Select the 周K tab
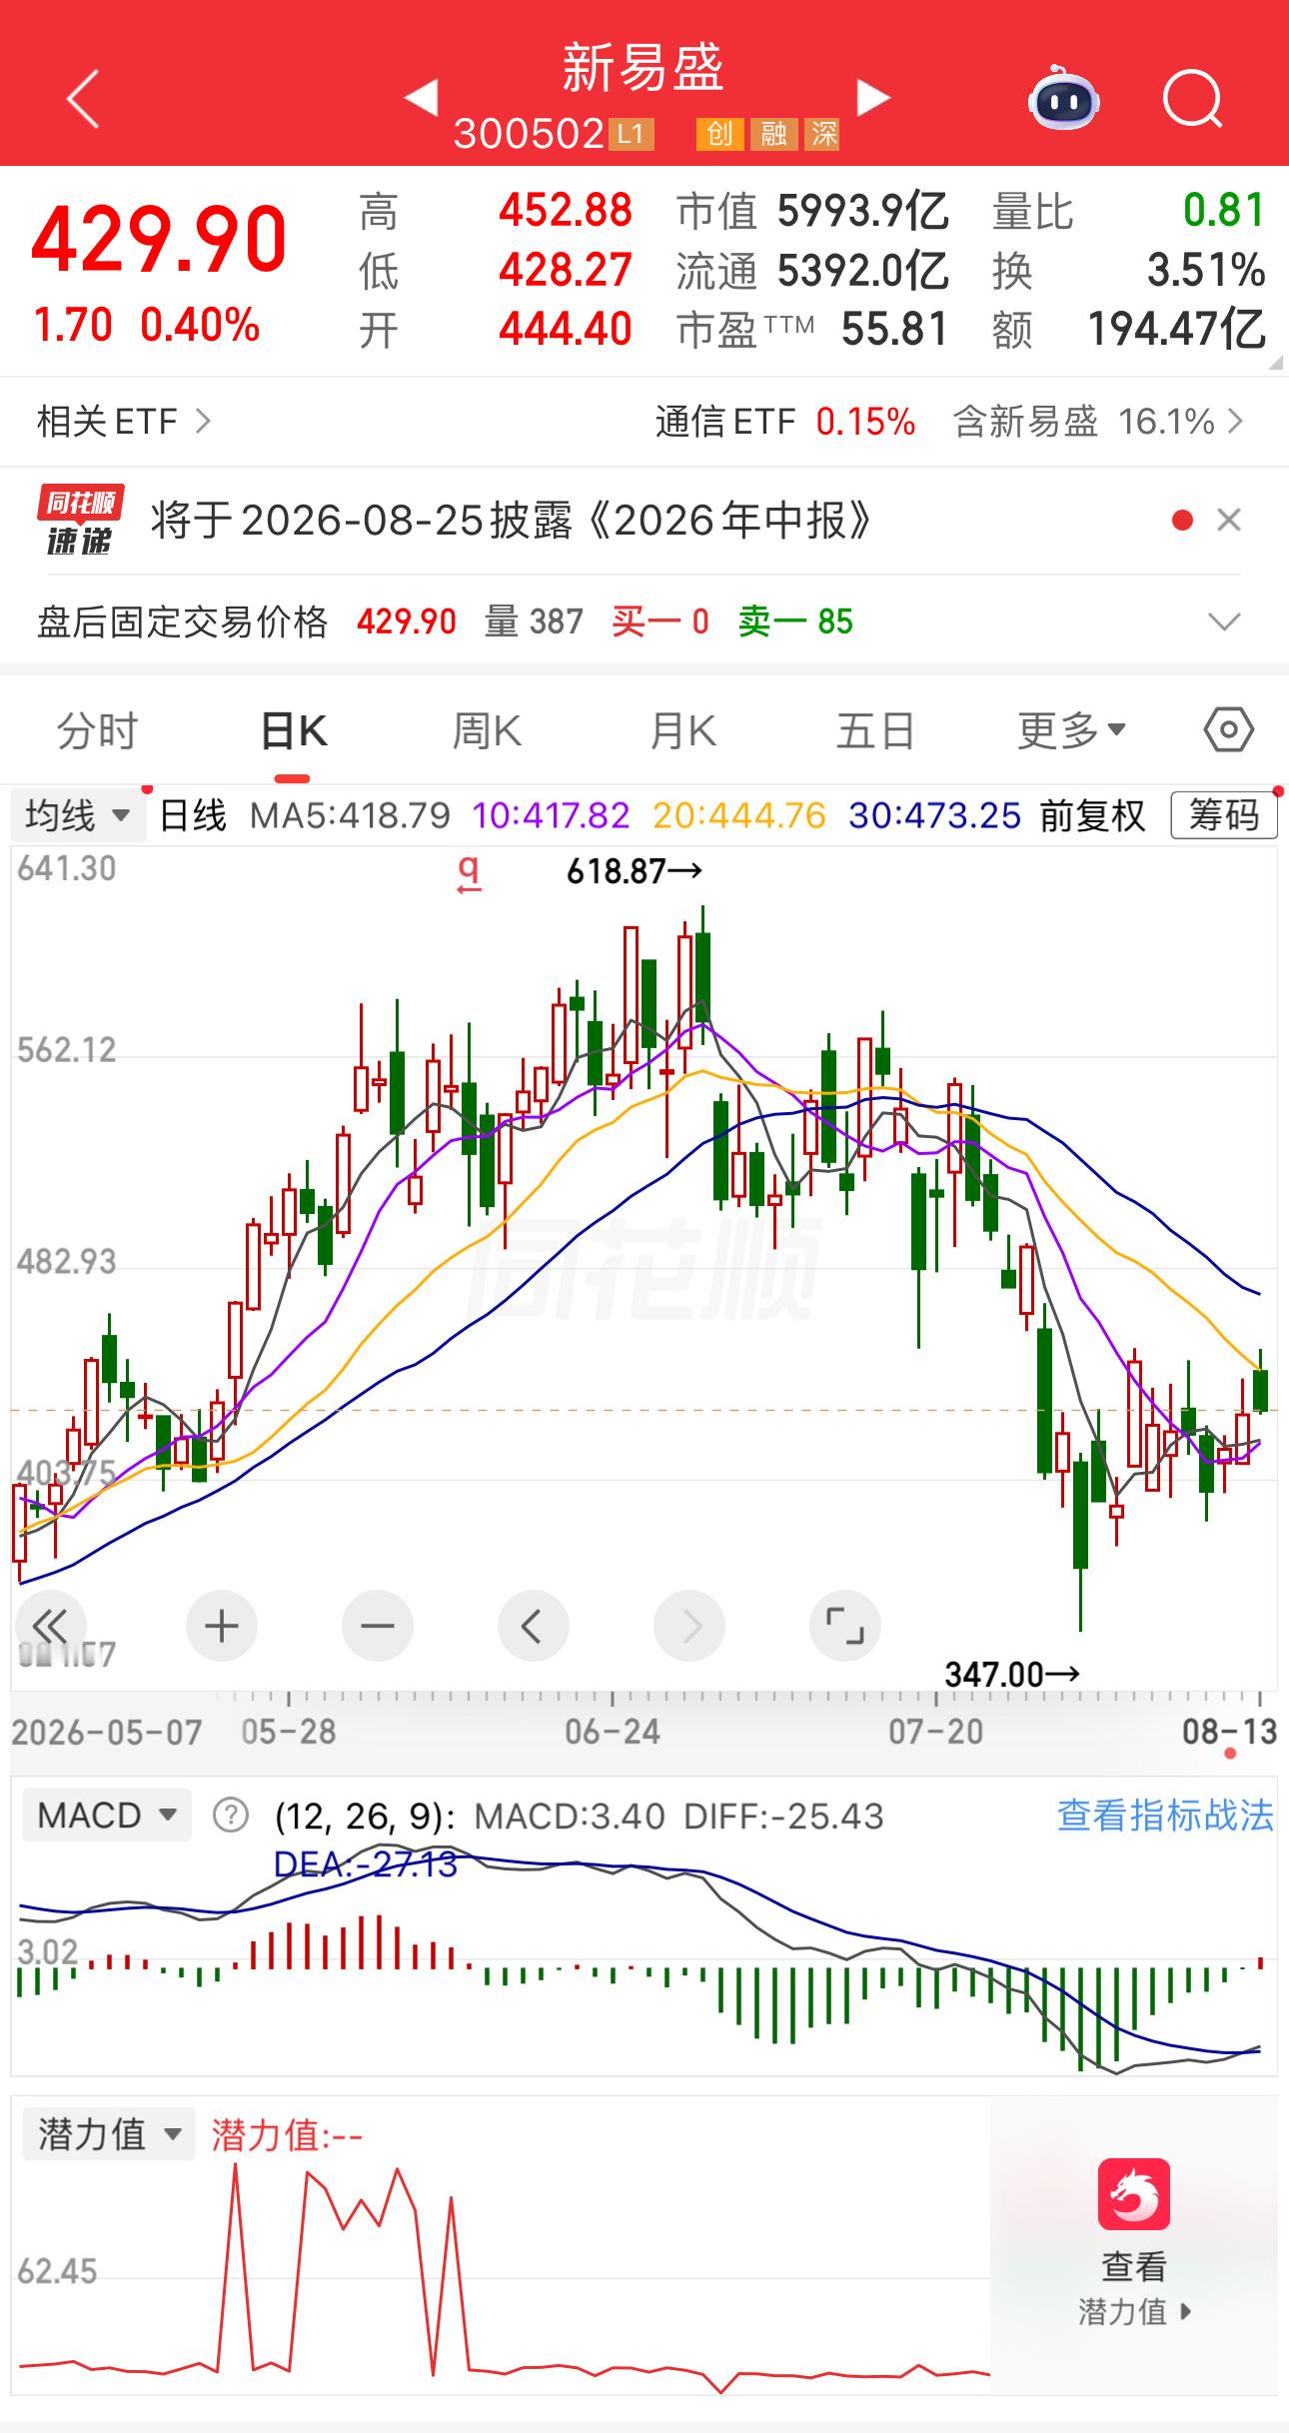The image size is (1289, 2433). tap(487, 731)
